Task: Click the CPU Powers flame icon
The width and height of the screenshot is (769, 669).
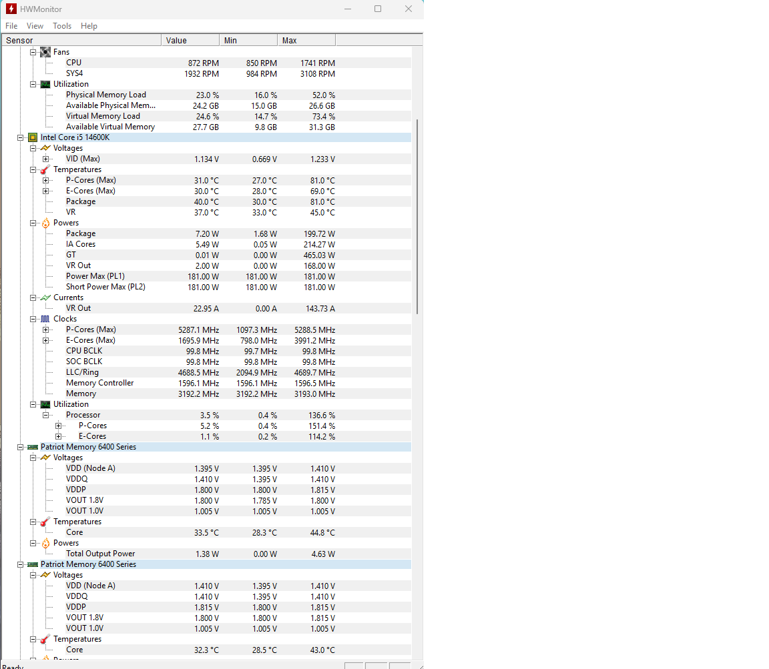Action: [x=45, y=223]
